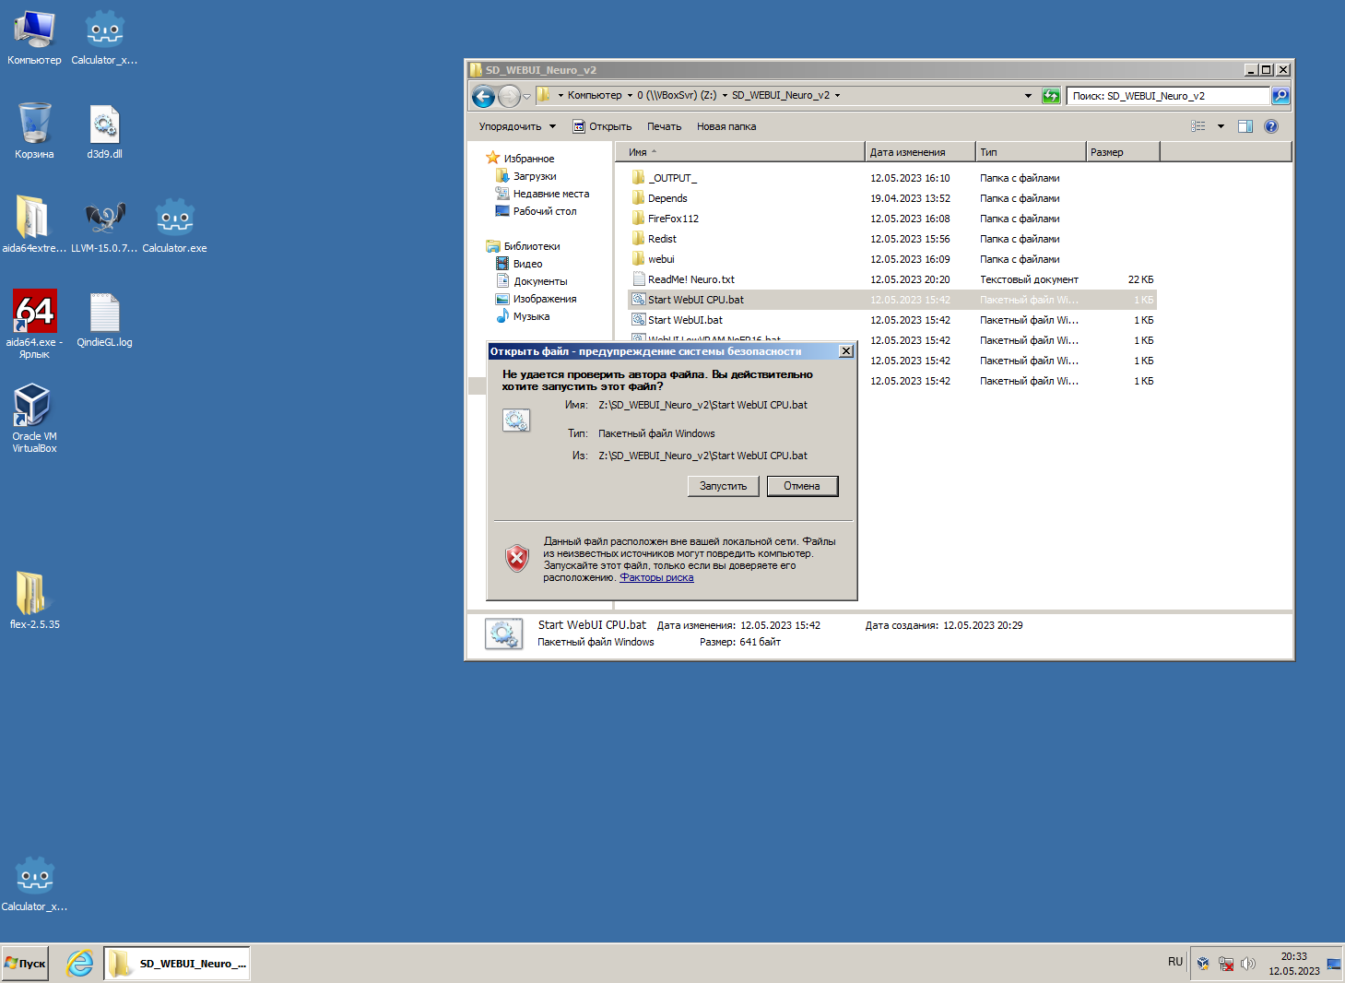Select the aida64.exe shortcut icon
Viewport: 1345px width, 983px height.
[34, 323]
